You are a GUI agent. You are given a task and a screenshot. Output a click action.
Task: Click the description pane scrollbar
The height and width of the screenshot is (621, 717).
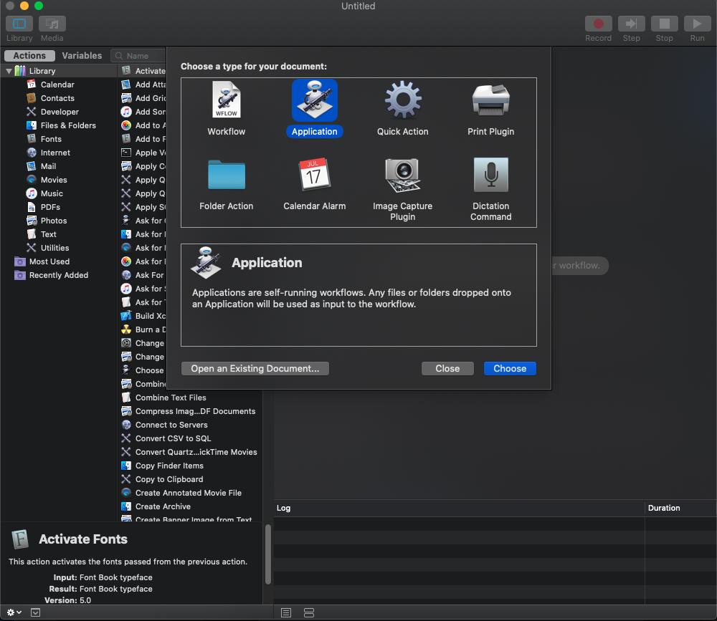[x=268, y=554]
